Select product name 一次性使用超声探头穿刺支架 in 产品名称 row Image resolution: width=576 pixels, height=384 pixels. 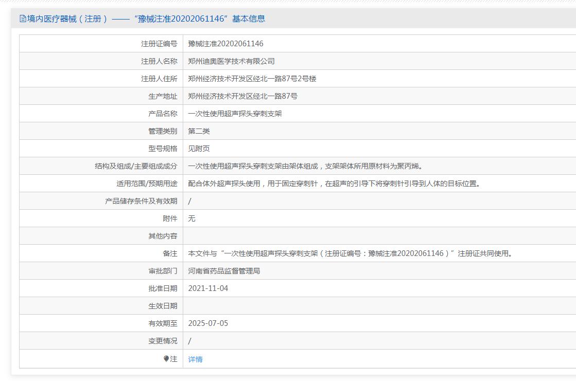tap(235, 114)
